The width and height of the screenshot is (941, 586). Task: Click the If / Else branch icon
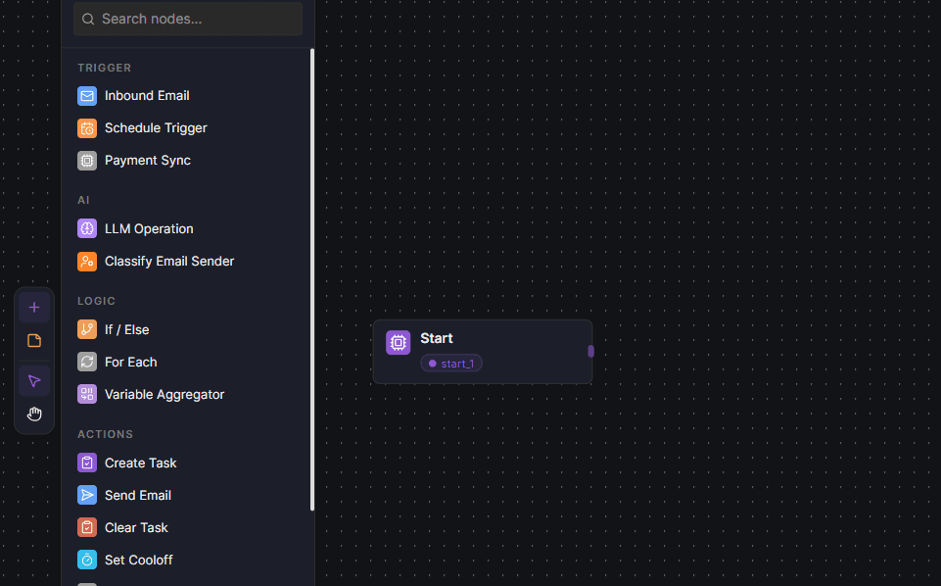87,329
